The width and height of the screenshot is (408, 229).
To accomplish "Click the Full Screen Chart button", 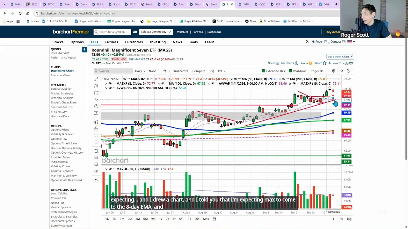I will pyautogui.click(x=340, y=57).
